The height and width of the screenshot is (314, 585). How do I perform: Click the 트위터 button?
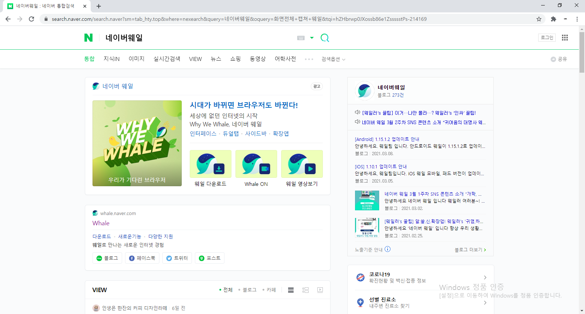tap(177, 258)
